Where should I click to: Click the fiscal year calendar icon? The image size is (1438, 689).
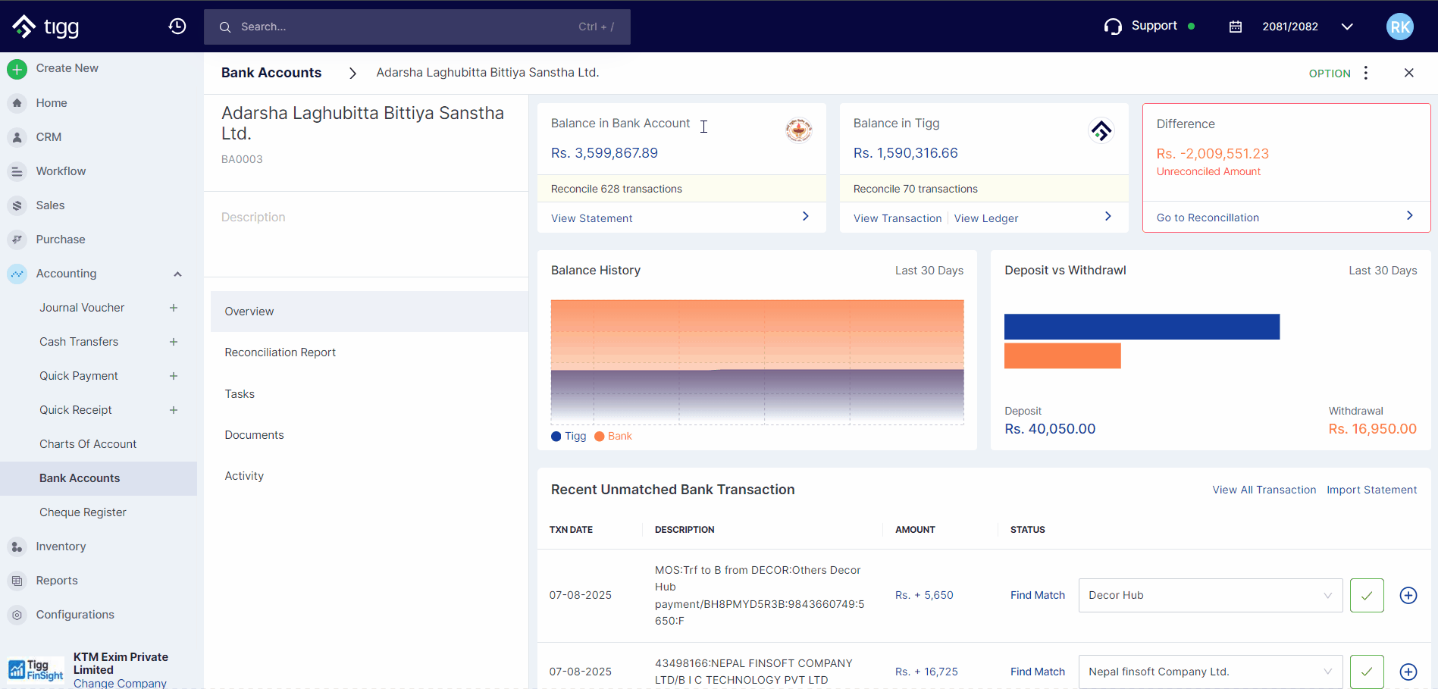pos(1236,27)
